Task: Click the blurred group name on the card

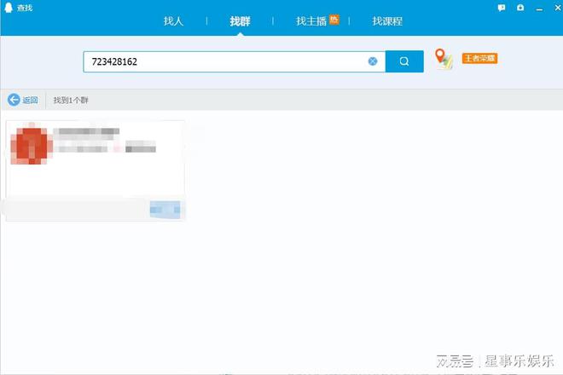Action: point(86,131)
